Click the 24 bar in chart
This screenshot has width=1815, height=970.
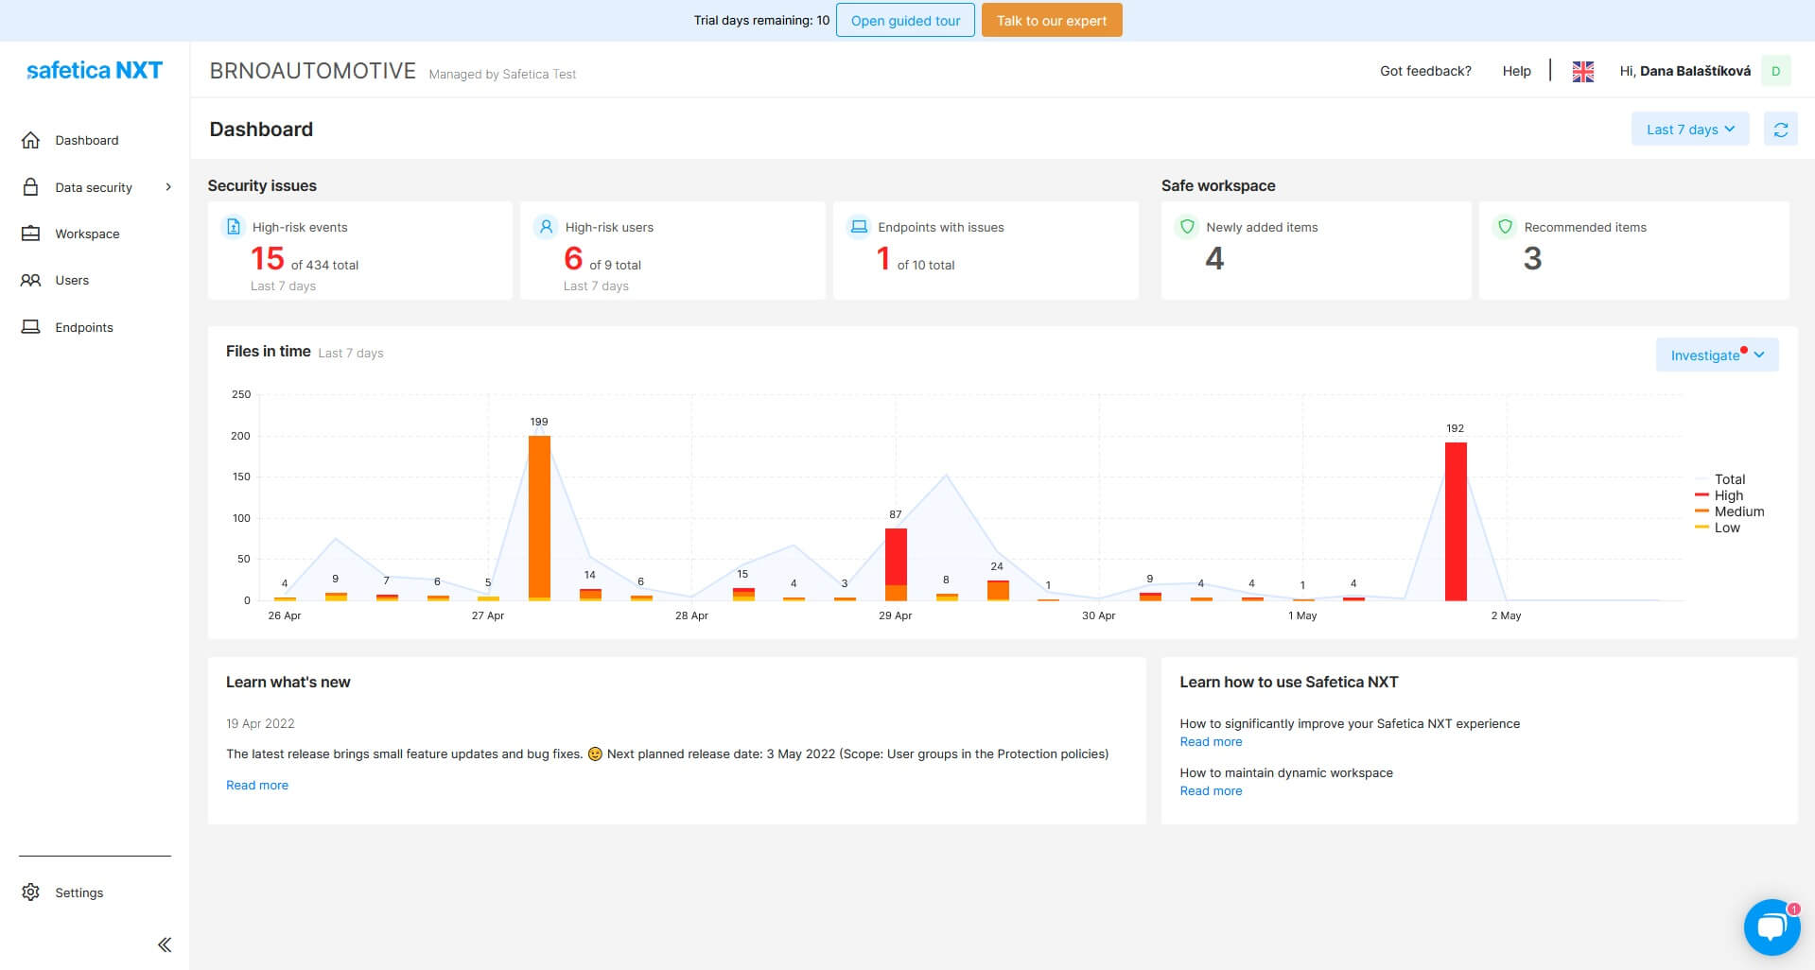tap(998, 590)
